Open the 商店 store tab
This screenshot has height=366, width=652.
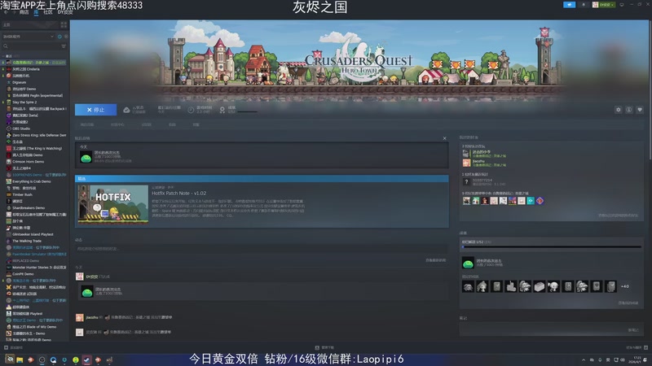point(24,12)
